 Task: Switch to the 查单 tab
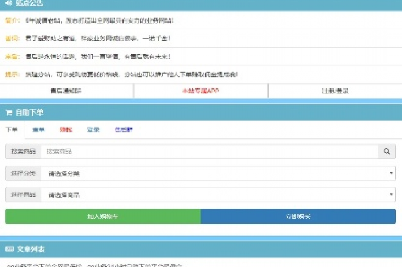[x=38, y=130]
